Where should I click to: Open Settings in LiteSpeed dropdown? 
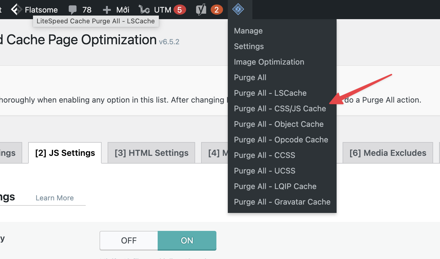coord(249,46)
